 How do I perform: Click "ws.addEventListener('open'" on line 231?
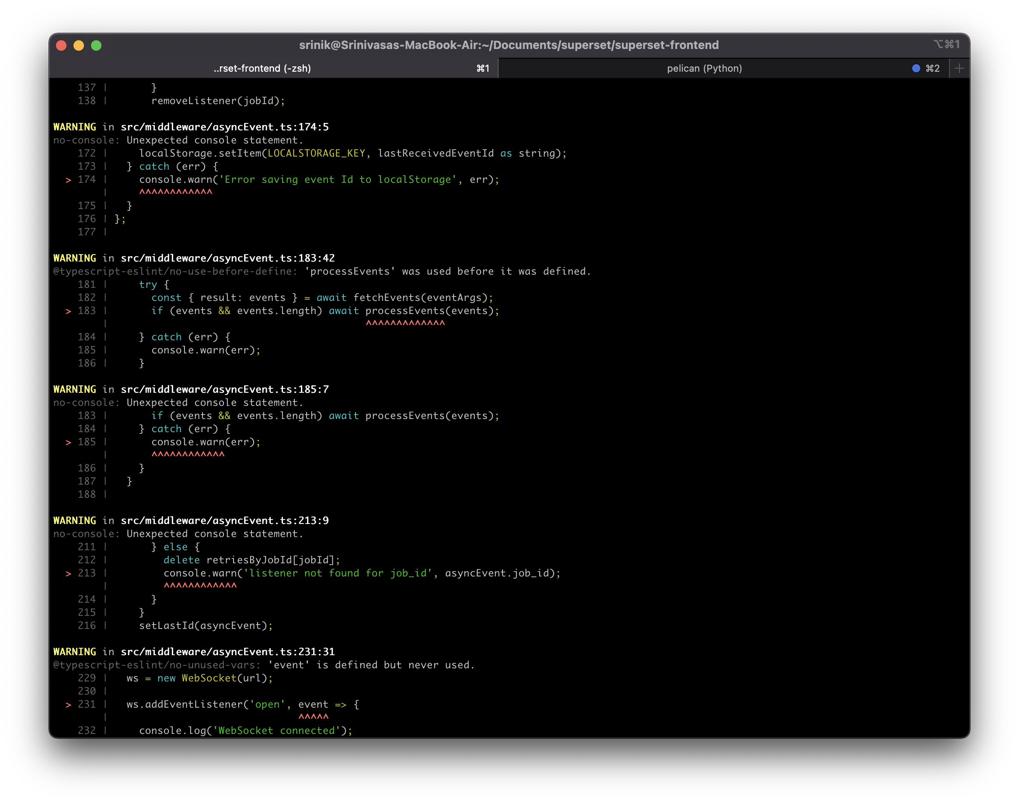pos(206,704)
